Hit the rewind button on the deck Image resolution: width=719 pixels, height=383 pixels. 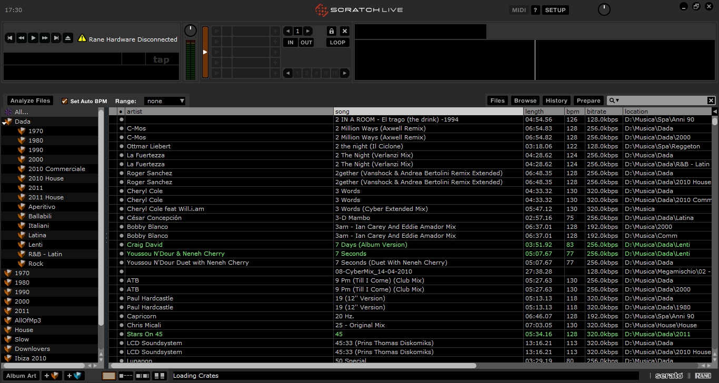21,38
